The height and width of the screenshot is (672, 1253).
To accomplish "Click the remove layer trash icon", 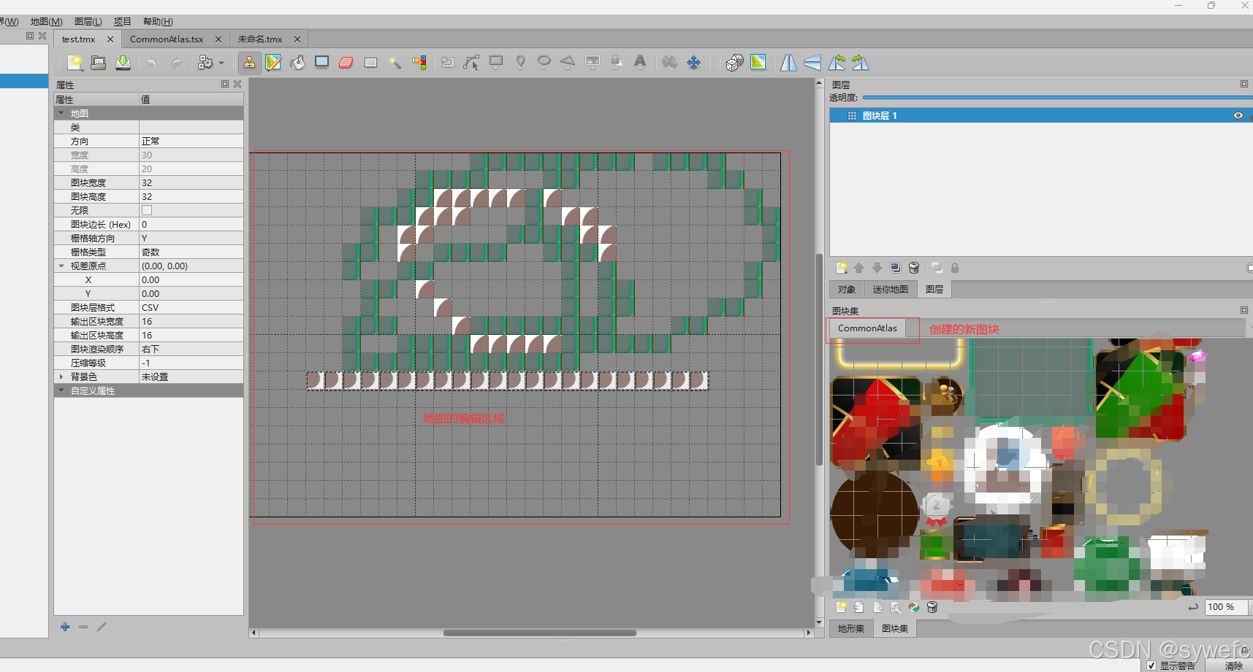I will click(914, 269).
